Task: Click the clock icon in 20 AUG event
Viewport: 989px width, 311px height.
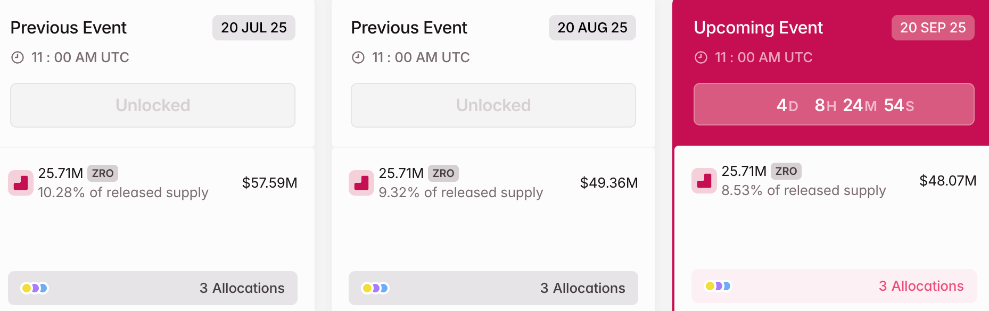Action: (358, 57)
